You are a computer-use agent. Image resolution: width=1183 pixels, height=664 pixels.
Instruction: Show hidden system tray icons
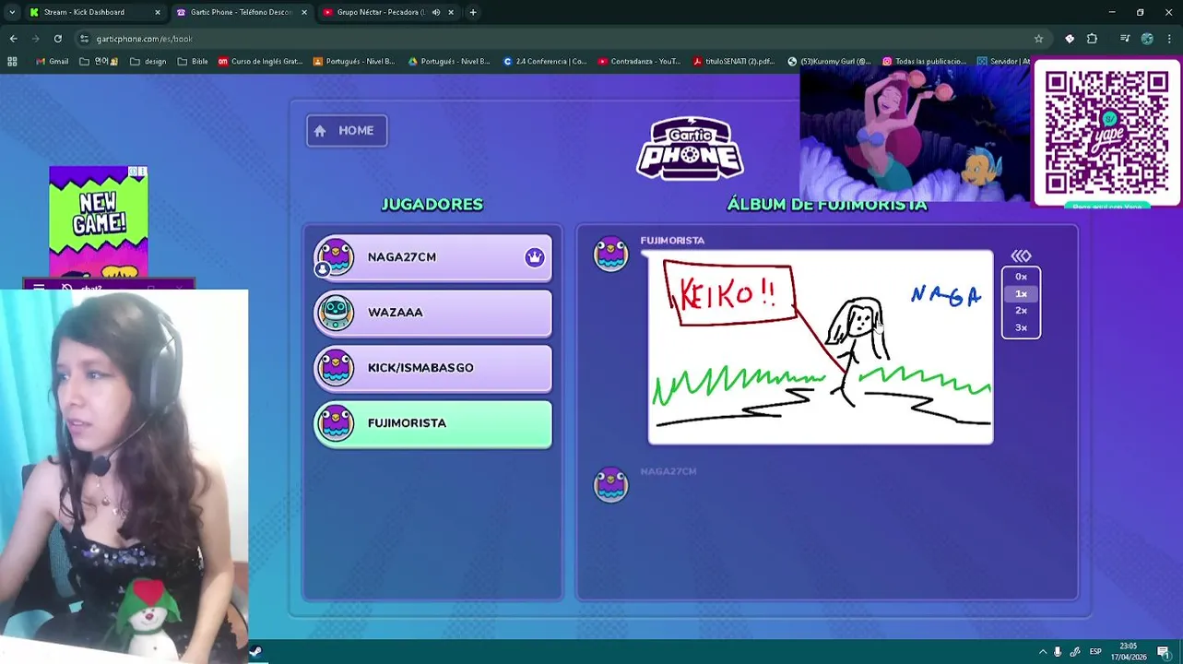1043,652
